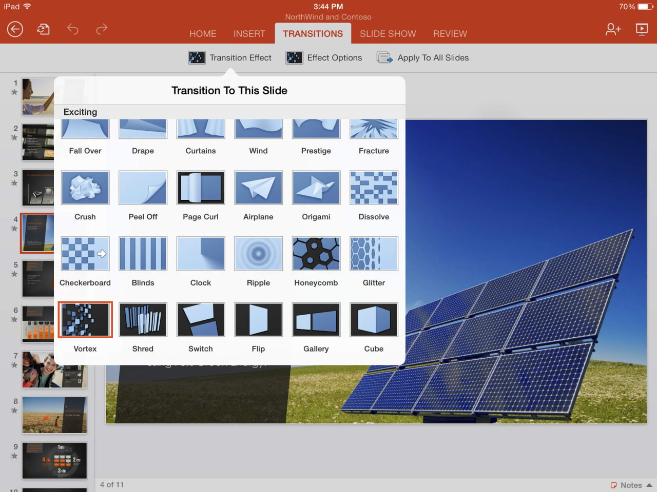Open the SLIDE SHOW tab
The width and height of the screenshot is (657, 492).
[388, 34]
